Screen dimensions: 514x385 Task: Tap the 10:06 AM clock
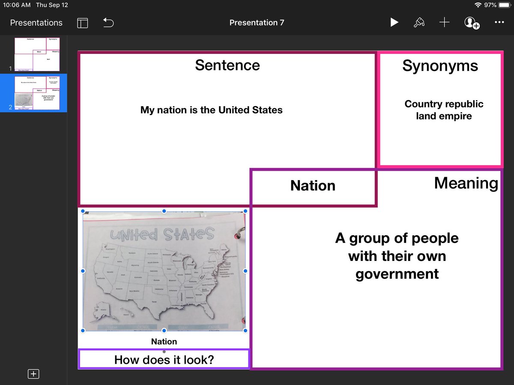(x=17, y=5)
